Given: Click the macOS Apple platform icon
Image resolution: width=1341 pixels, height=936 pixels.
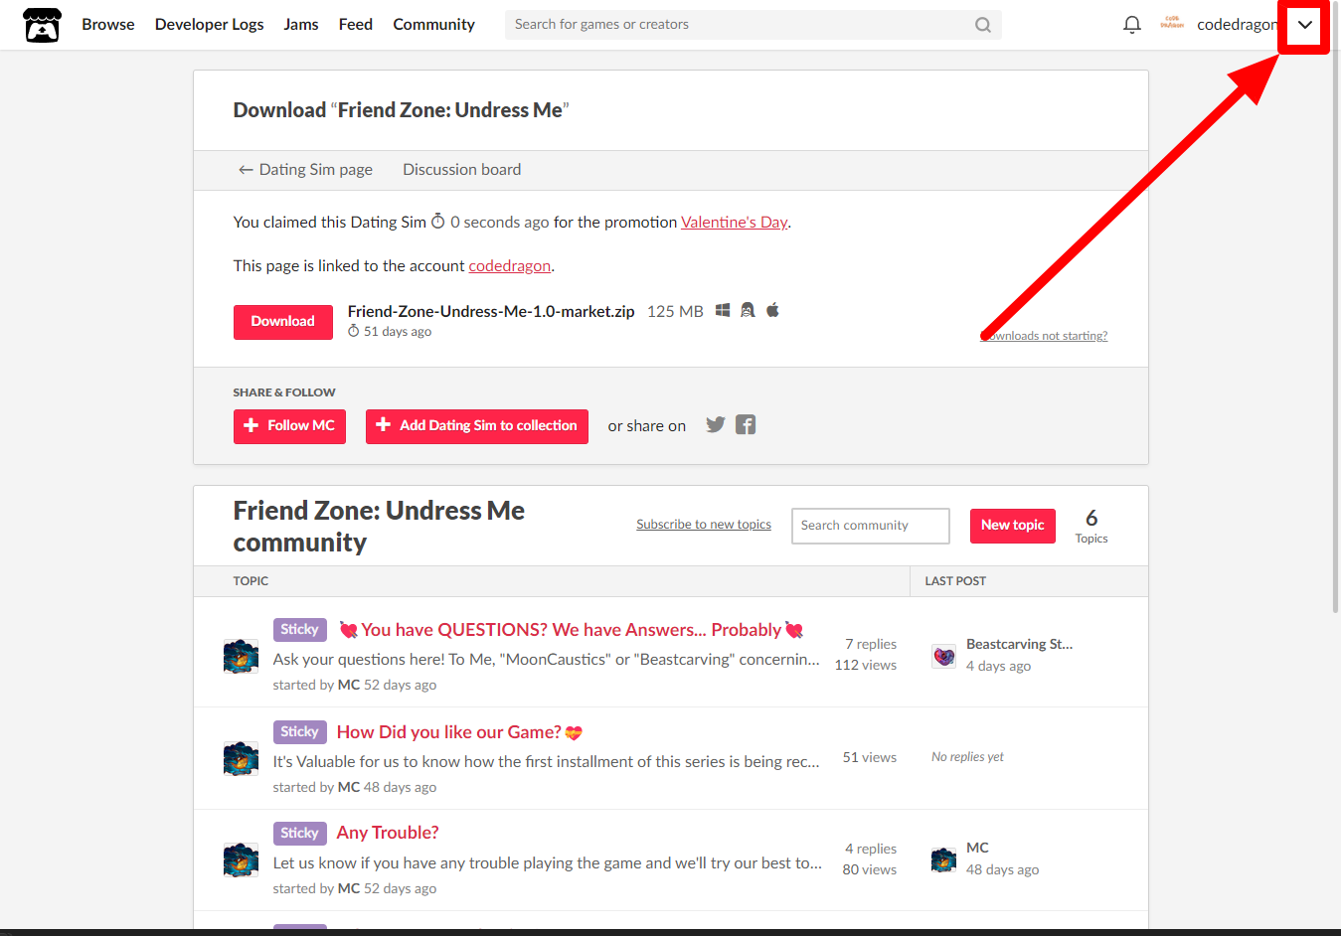Looking at the screenshot, I should click(772, 310).
